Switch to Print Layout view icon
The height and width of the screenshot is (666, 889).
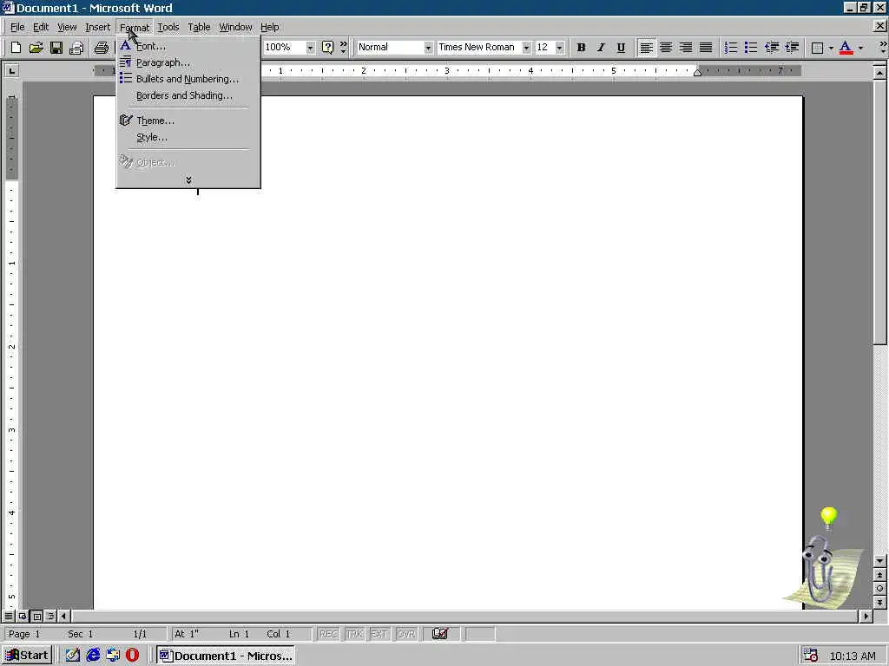[x=36, y=616]
